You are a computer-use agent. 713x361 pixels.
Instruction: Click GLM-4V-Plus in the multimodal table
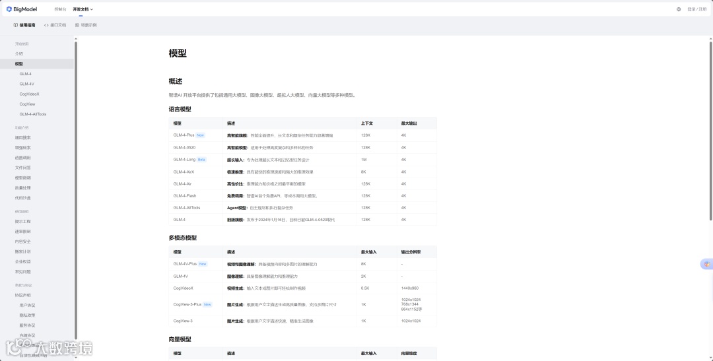(185, 264)
